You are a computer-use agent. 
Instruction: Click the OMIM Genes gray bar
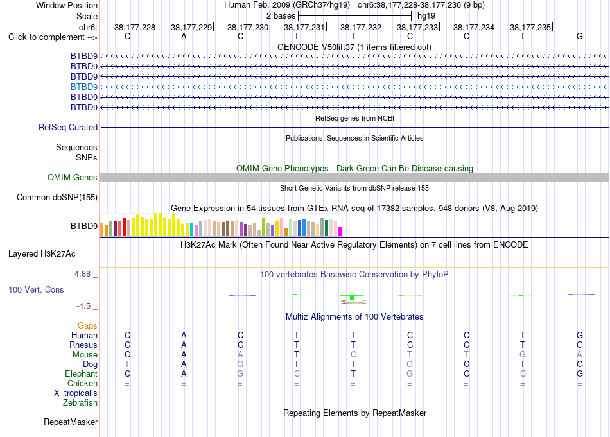click(354, 177)
